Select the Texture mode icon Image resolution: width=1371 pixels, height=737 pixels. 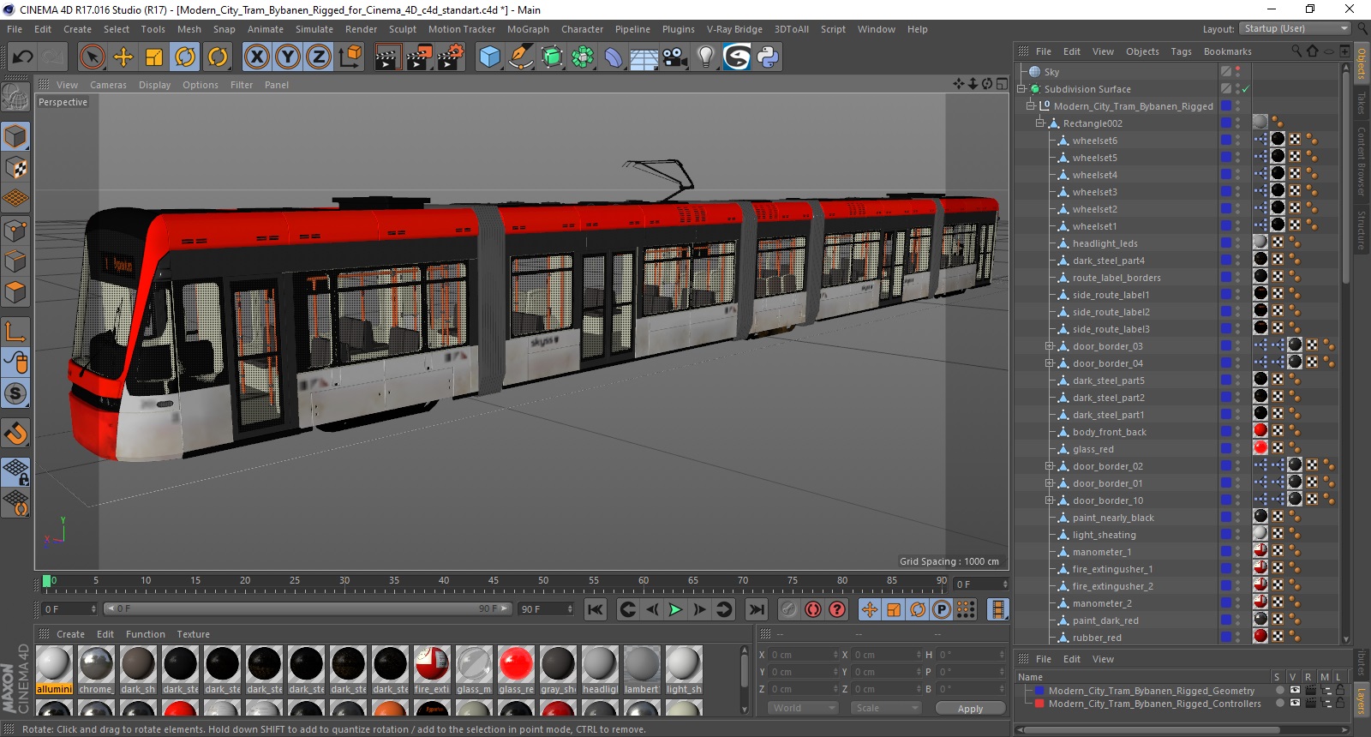15,168
